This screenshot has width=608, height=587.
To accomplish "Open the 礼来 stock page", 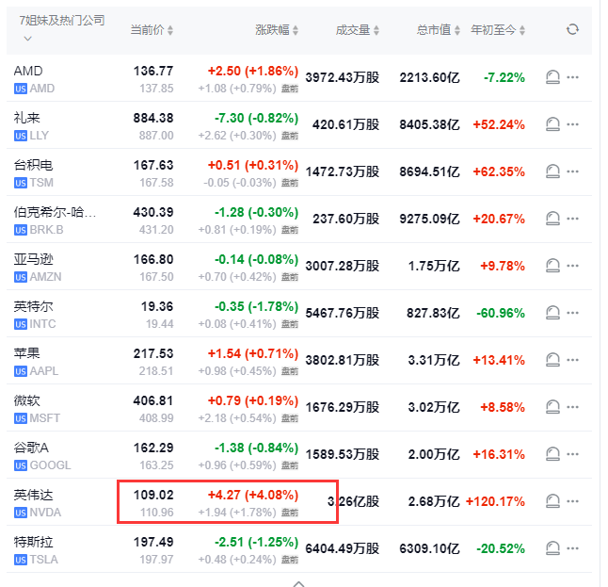I will [26, 118].
